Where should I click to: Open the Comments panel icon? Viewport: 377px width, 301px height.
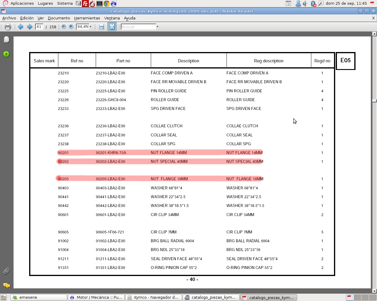pos(6,285)
